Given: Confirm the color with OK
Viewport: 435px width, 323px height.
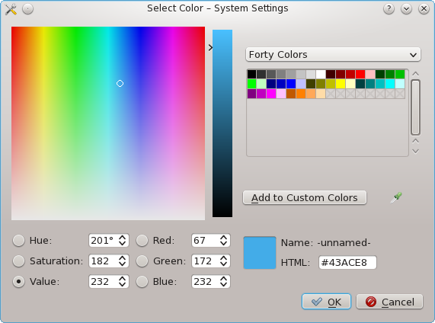Looking at the screenshot, I should tap(326, 302).
